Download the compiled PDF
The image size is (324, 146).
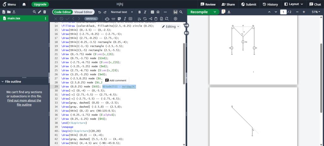[x=229, y=12]
